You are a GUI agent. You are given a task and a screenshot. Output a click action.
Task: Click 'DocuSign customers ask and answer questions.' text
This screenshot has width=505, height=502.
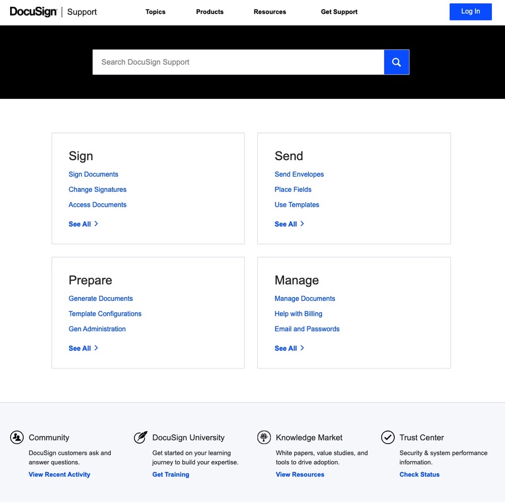tap(70, 457)
